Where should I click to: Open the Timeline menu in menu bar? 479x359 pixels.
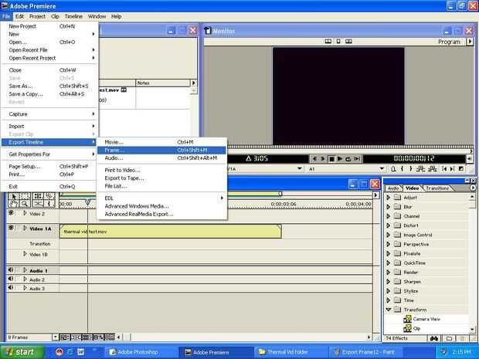pos(73,16)
